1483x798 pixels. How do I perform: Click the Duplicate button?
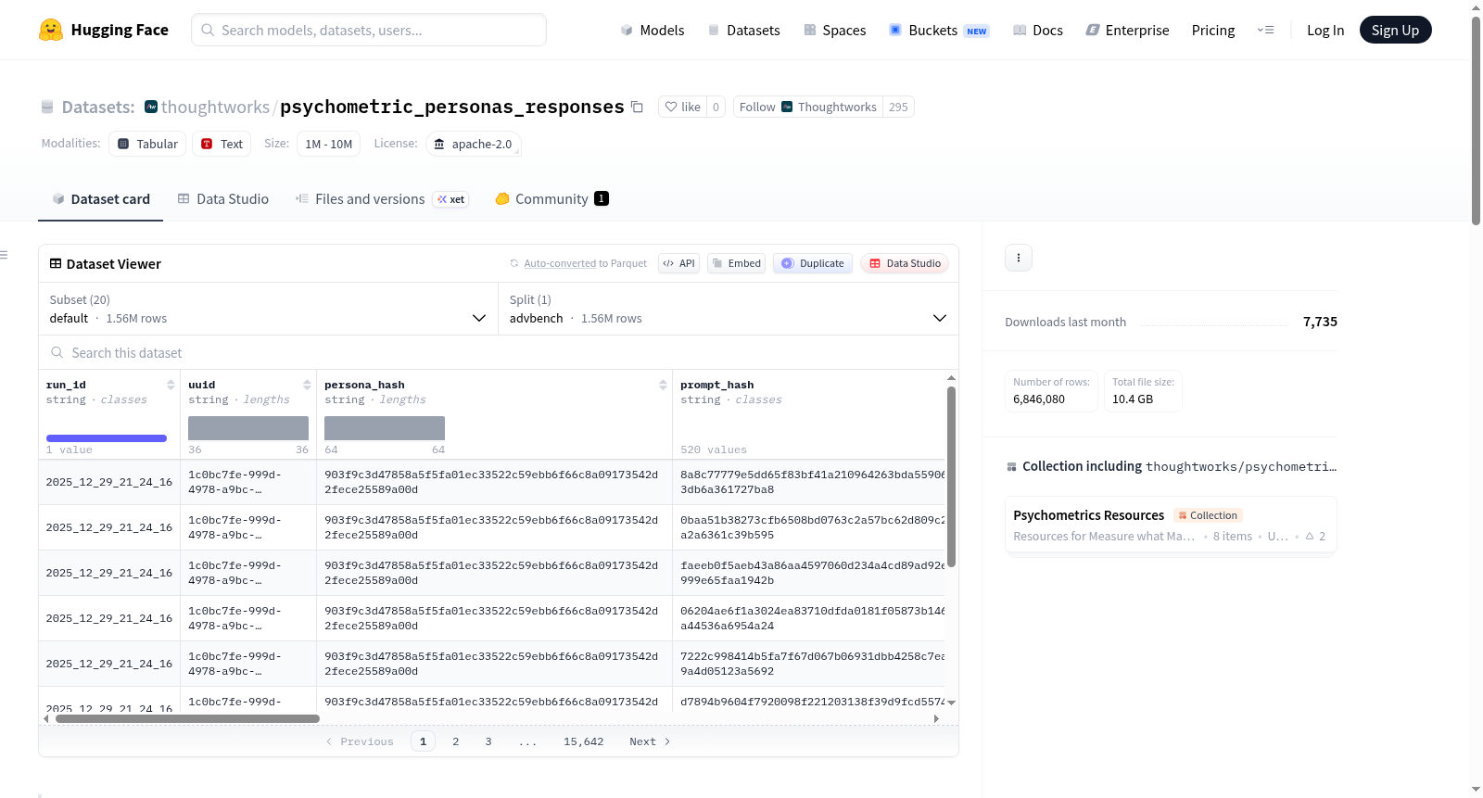tap(813, 263)
